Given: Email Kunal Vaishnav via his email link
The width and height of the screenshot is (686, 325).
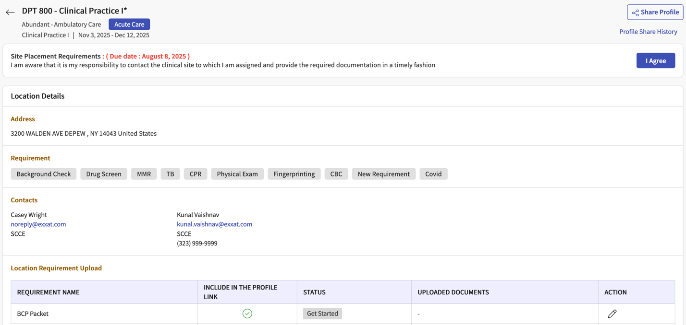Looking at the screenshot, I should pyautogui.click(x=214, y=224).
